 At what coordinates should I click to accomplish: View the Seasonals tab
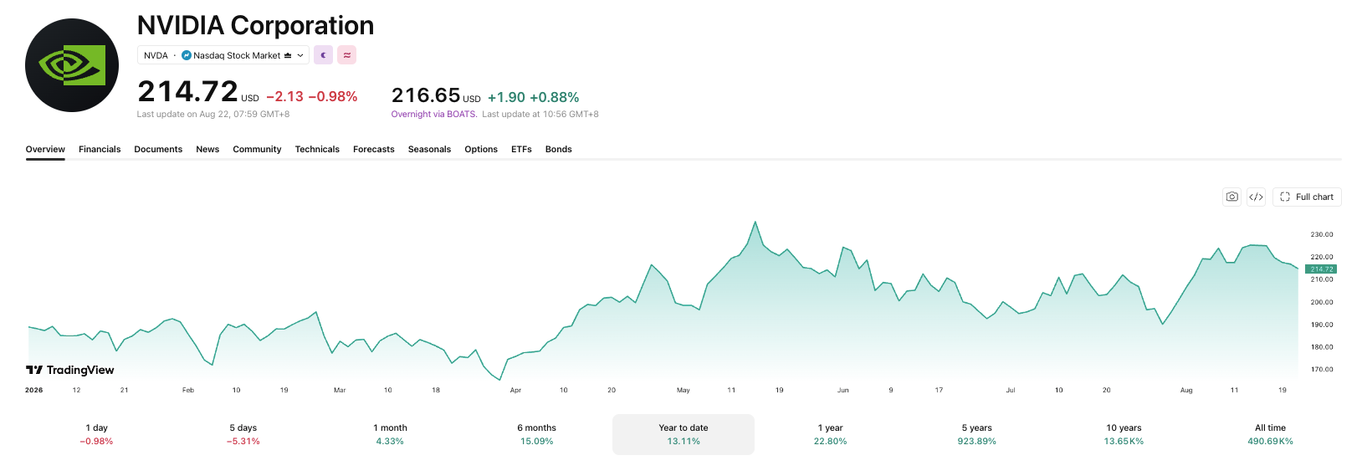[x=429, y=150]
